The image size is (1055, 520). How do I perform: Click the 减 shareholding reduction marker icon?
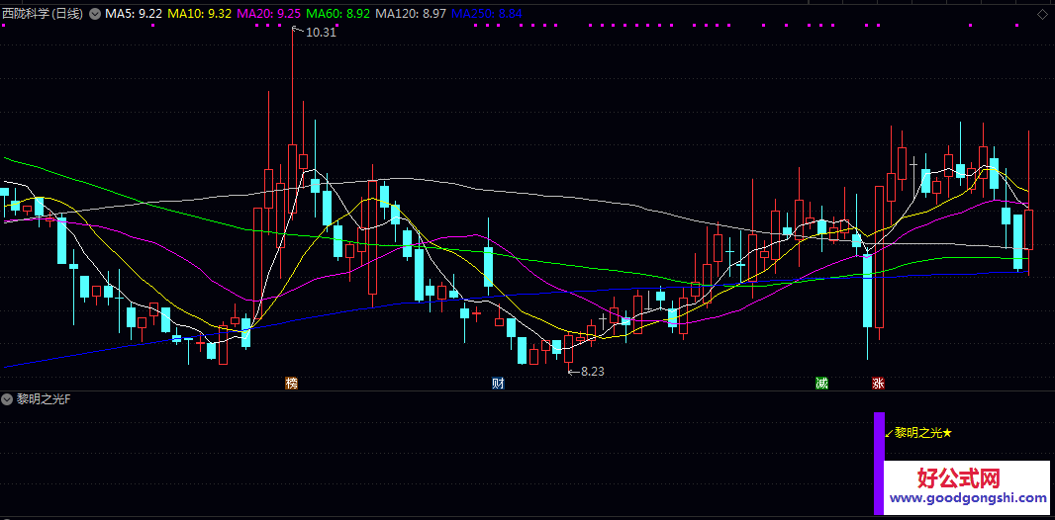pyautogui.click(x=821, y=383)
